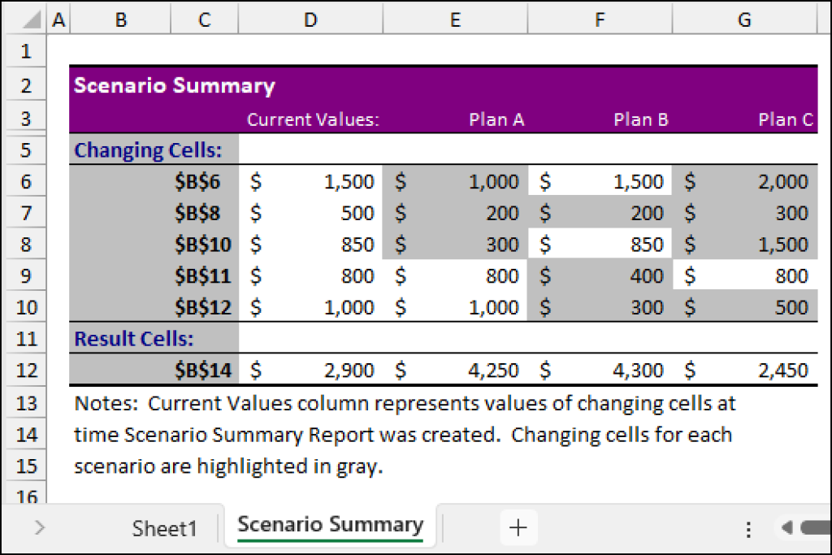
Task: Click the Changing Cells label
Action: pos(148,150)
